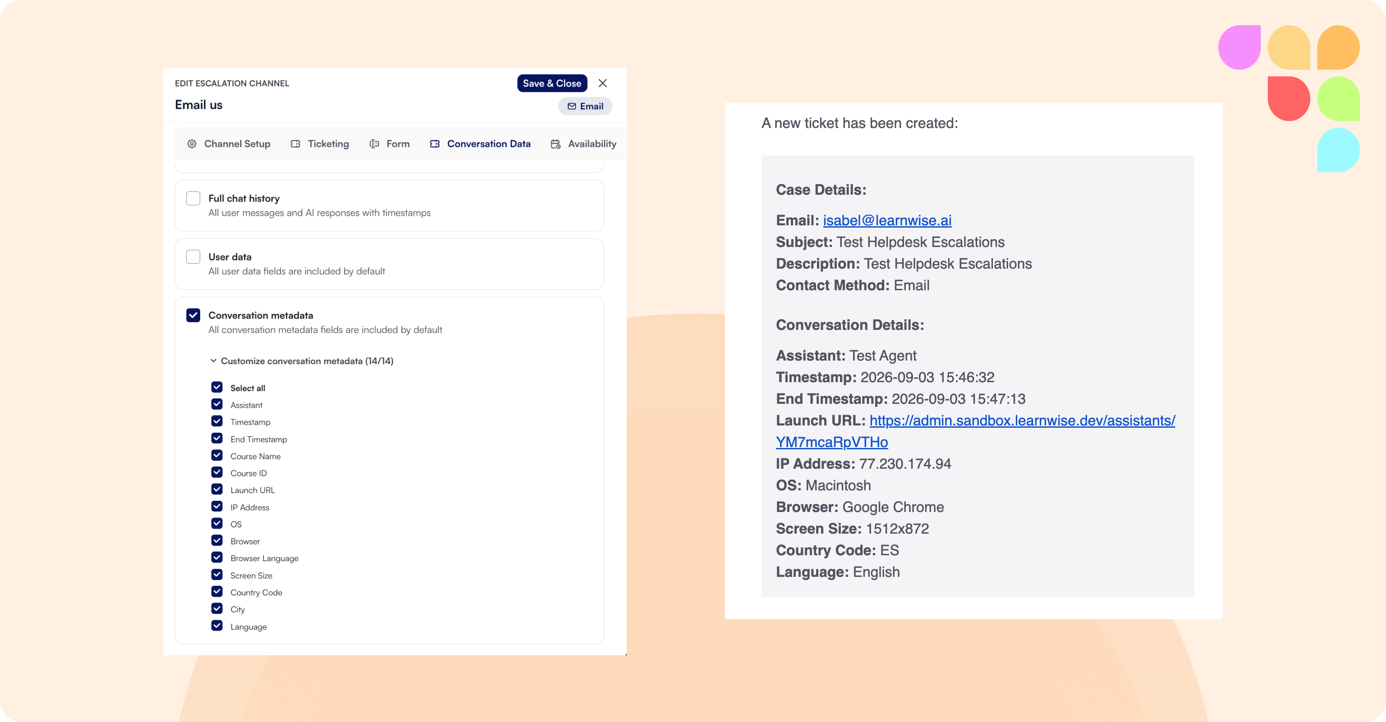Uncheck the Conversation metadata checkbox
Screen dimensions: 1386x722
click(193, 315)
